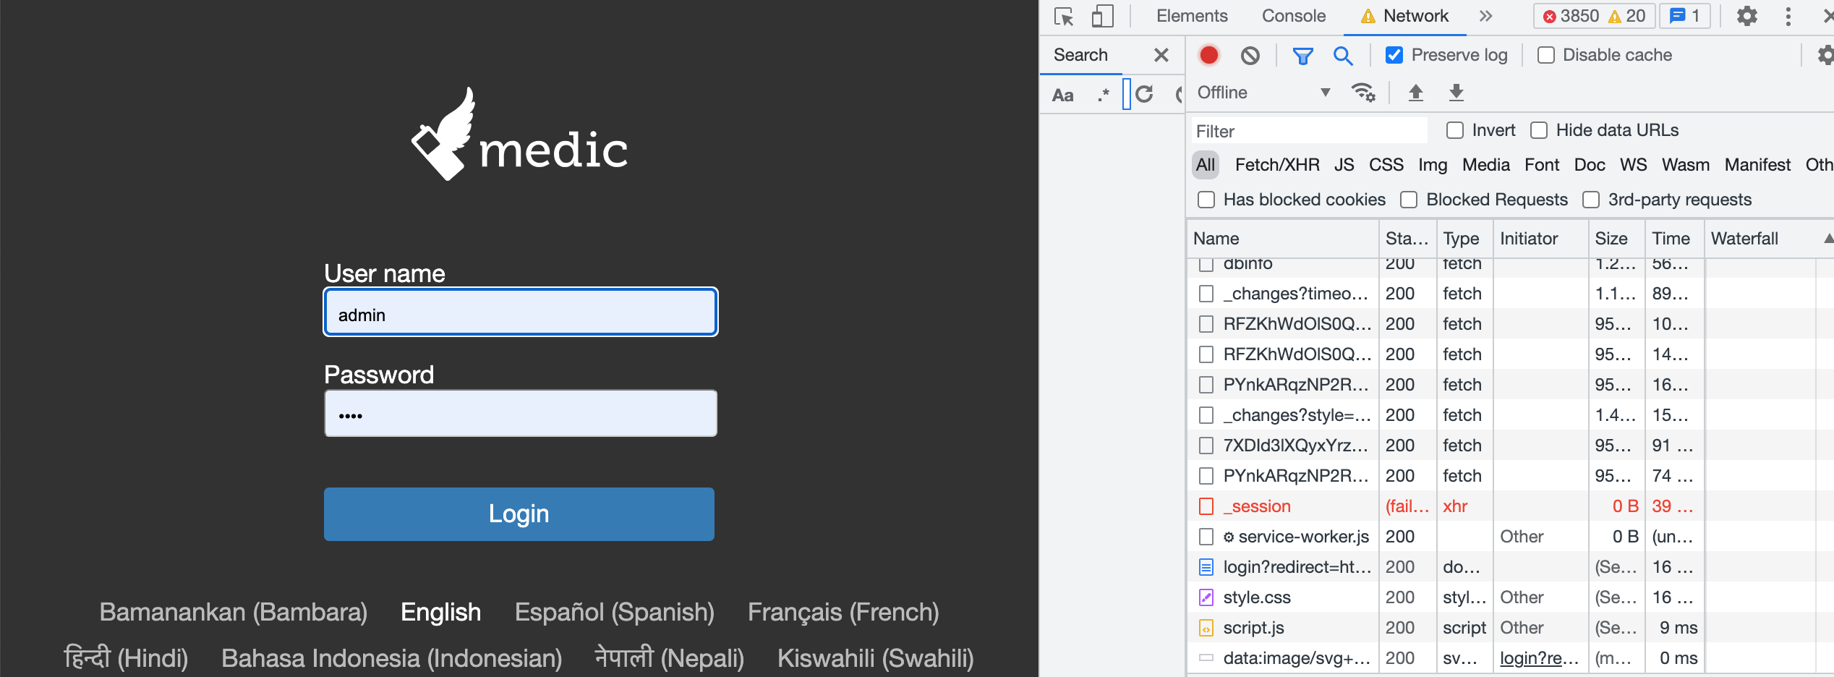The height and width of the screenshot is (677, 1834).
Task: Expand more DevTools tabs chevron
Action: click(1485, 16)
